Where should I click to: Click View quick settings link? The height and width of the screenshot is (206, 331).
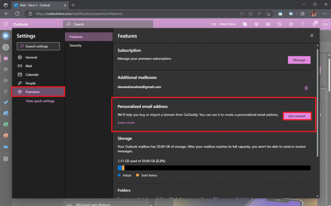(x=40, y=101)
